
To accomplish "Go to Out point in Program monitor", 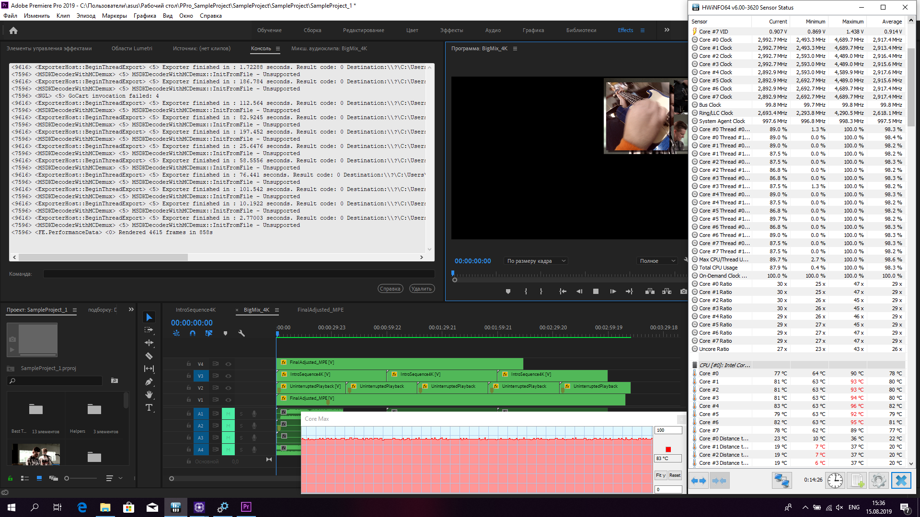I will [x=629, y=291].
